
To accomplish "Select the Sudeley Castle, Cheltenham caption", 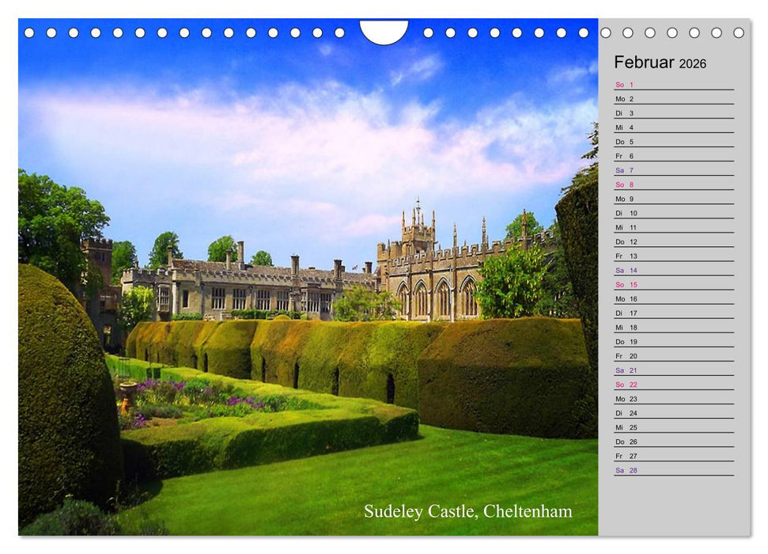I will (467, 511).
